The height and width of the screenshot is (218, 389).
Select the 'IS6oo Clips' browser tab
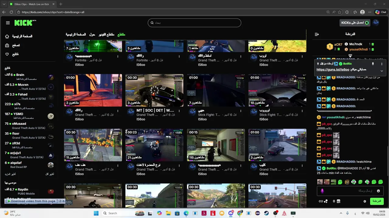(x=32, y=4)
